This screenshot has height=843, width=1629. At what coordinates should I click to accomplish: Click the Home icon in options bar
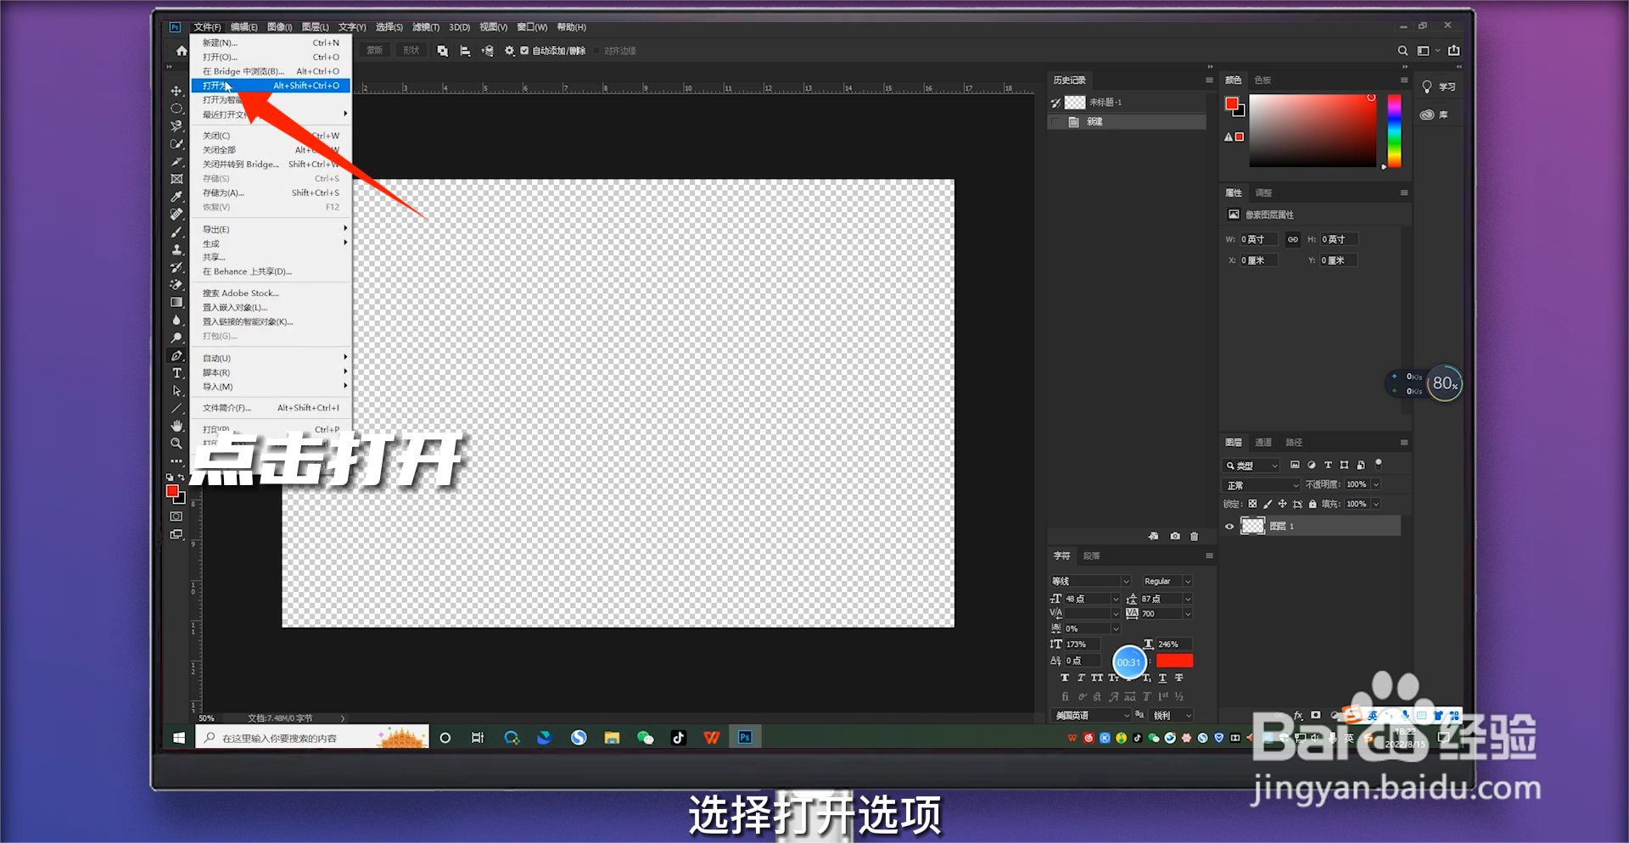point(181,51)
